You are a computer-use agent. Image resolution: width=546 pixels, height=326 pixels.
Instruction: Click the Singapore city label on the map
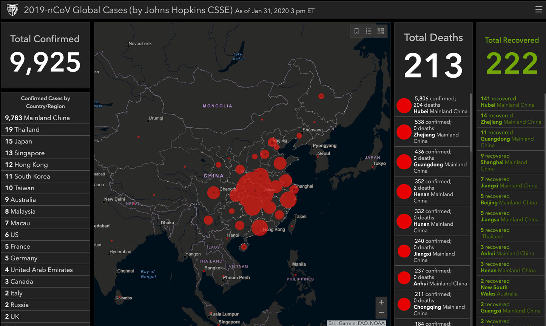[229, 322]
